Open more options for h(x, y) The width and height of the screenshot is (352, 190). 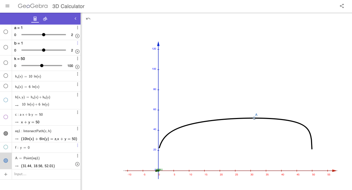(77, 95)
